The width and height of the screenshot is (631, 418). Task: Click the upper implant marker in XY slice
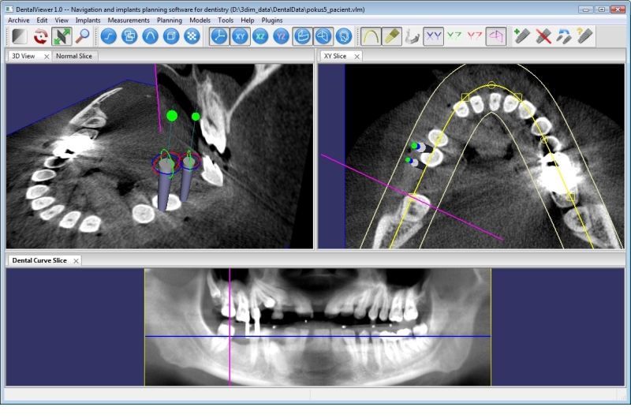[420, 147]
